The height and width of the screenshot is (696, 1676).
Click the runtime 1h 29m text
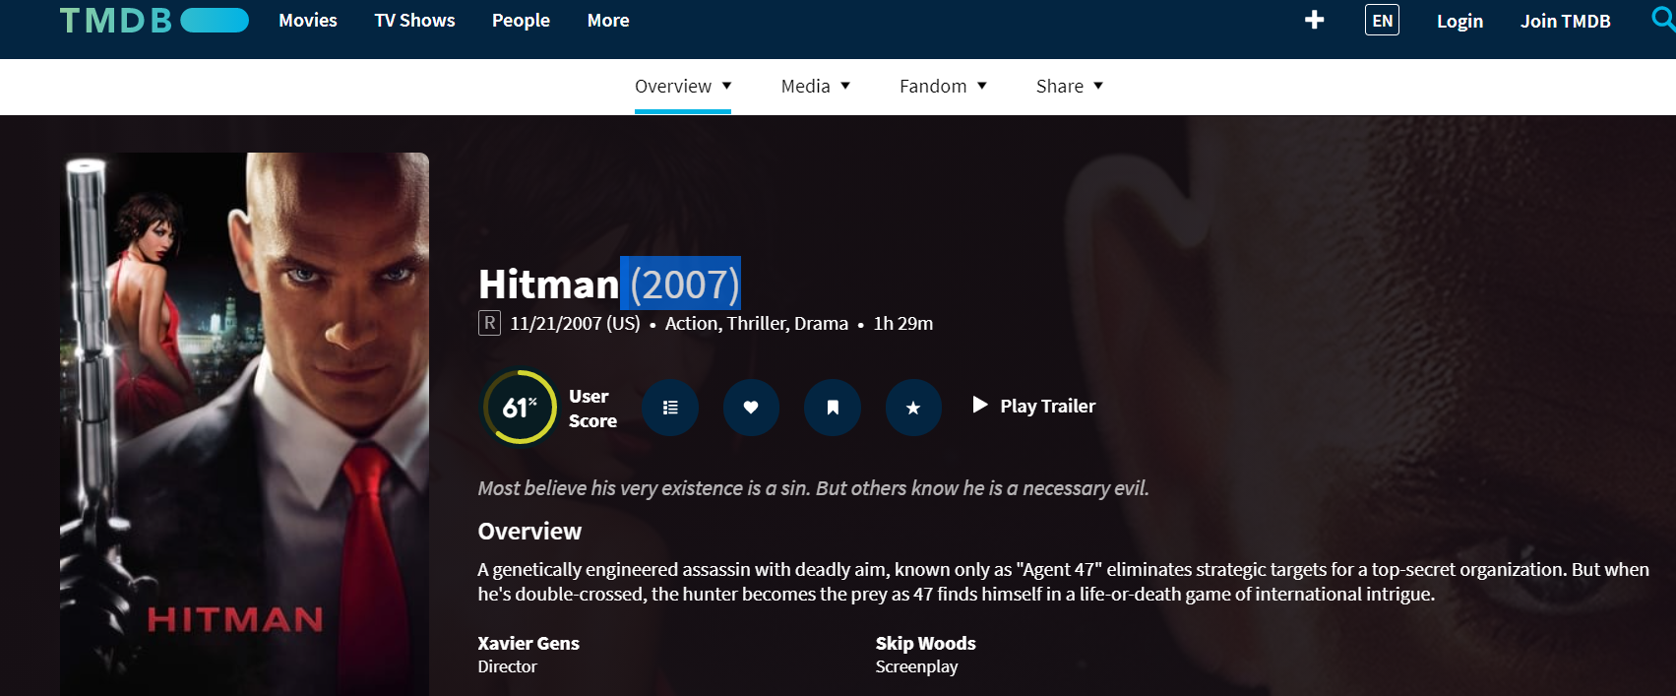tap(903, 323)
